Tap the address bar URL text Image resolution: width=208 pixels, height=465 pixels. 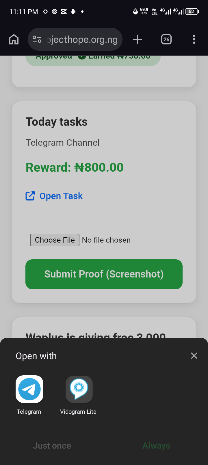(x=82, y=40)
